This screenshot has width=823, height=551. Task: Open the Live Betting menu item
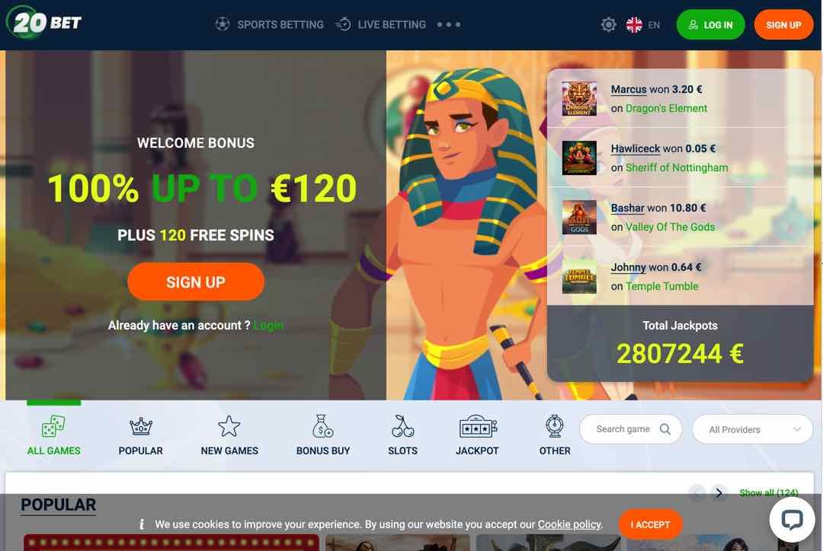(x=381, y=24)
